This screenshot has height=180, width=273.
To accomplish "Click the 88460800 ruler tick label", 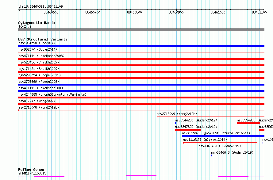I will [134, 12].
